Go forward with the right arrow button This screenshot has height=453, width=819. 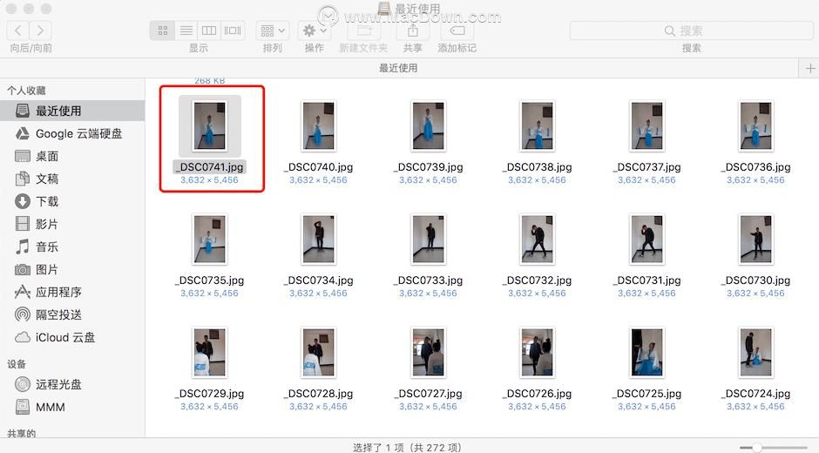[x=40, y=30]
